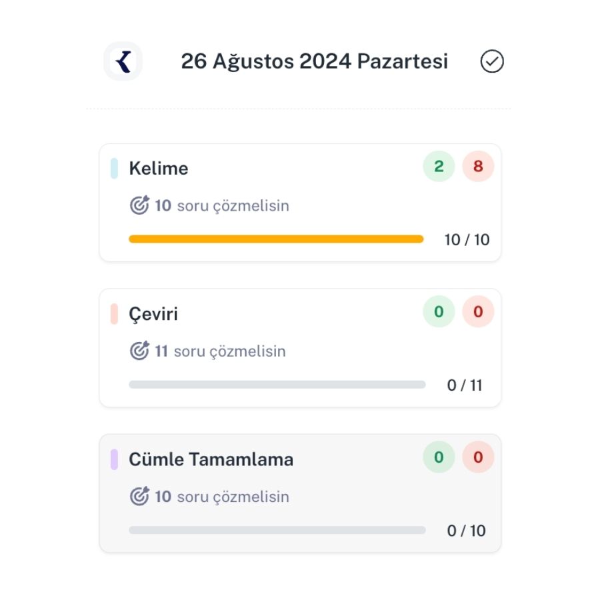The height and width of the screenshot is (598, 598).
Task: Open the Kelime section title
Action: click(159, 168)
